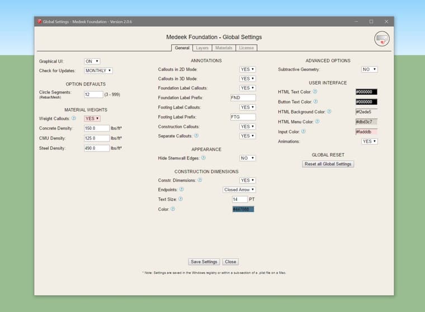Switch to the Layers tab
425x312 pixels.
[x=202, y=48]
